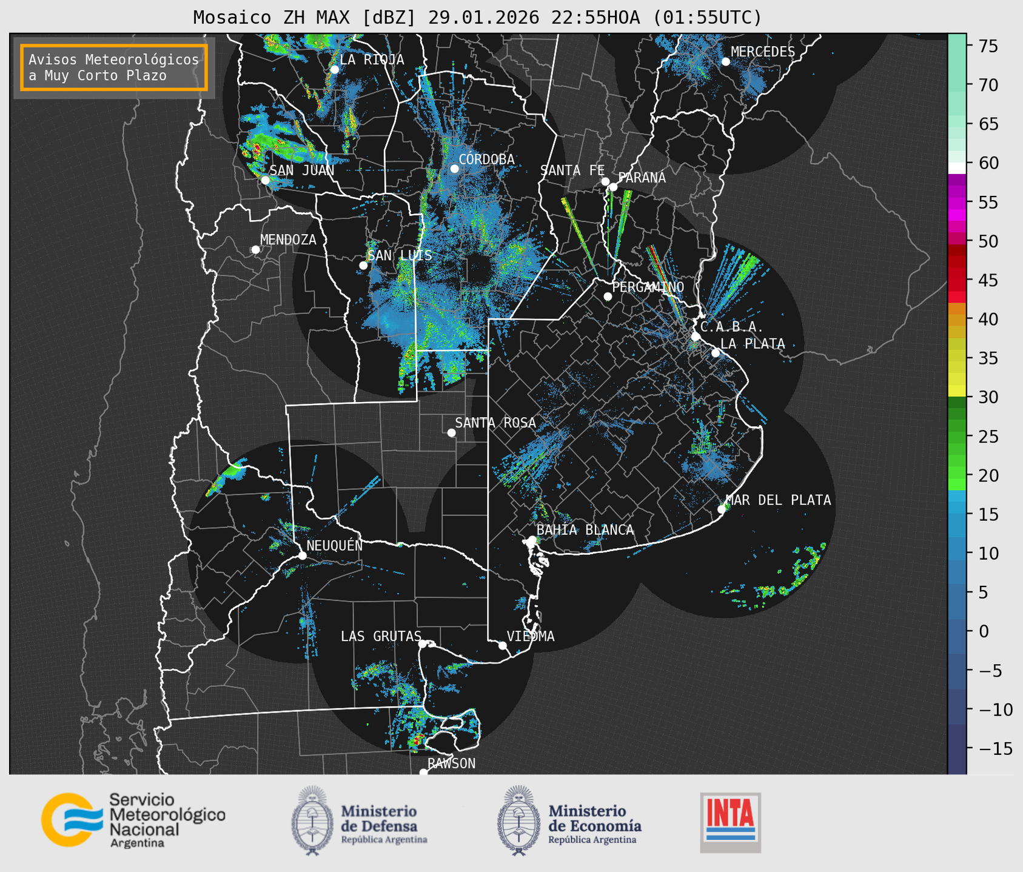1023x872 pixels.
Task: Click the NEUQUÉN city marker dot
Action: coord(302,555)
